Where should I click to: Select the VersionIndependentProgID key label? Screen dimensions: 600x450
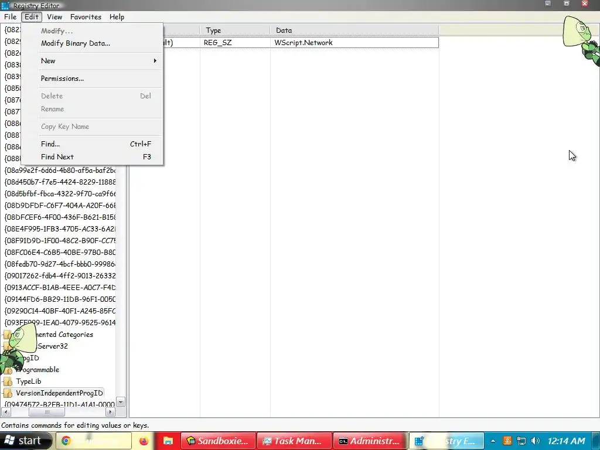59,393
